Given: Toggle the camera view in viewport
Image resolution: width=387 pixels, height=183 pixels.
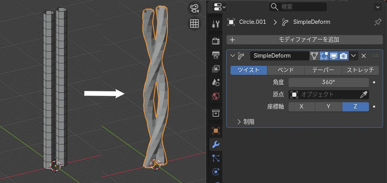Looking at the screenshot, I should tap(194, 9).
